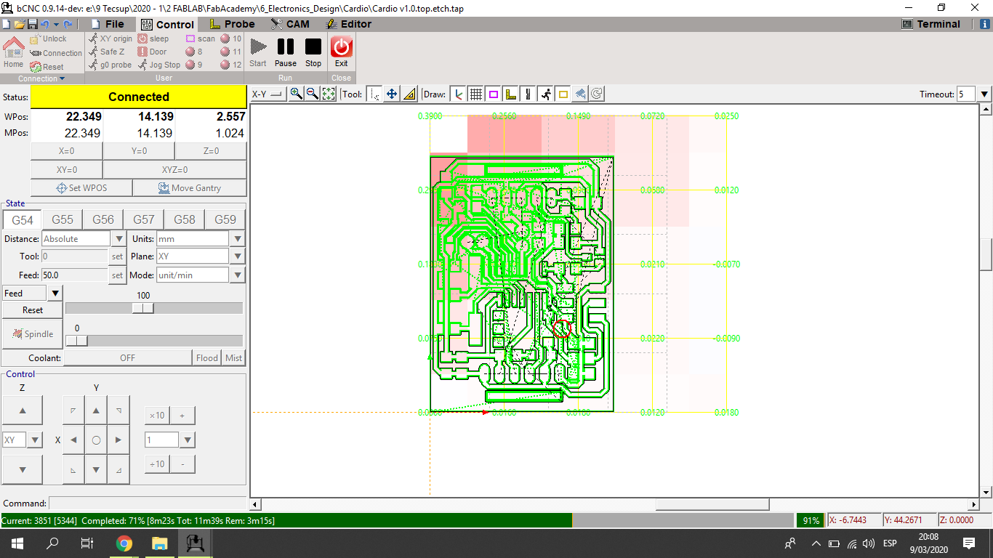Image resolution: width=993 pixels, height=558 pixels.
Task: Fit the drawing to the view
Action: click(x=329, y=94)
